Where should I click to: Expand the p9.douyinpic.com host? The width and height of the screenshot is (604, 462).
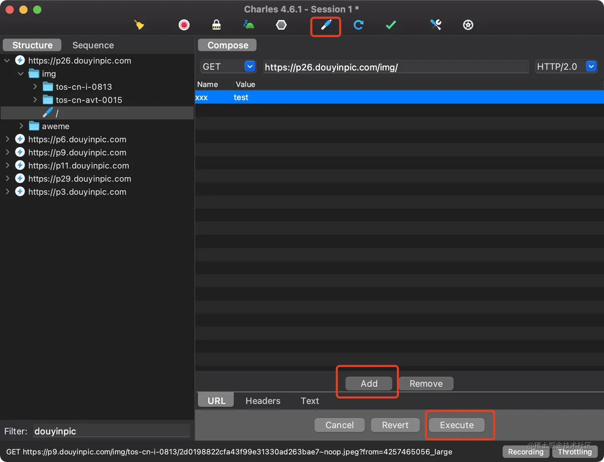click(7, 152)
